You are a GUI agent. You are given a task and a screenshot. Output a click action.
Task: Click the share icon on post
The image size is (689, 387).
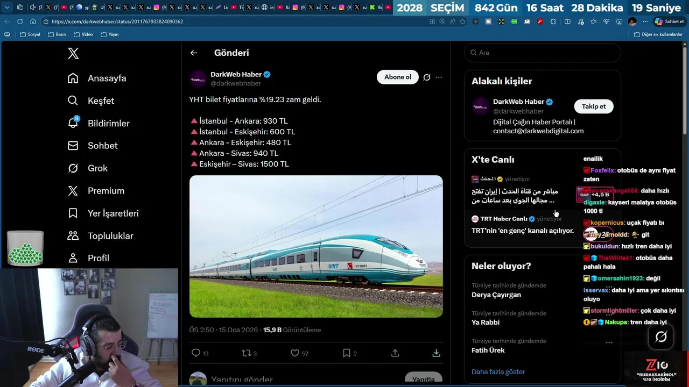click(x=395, y=353)
